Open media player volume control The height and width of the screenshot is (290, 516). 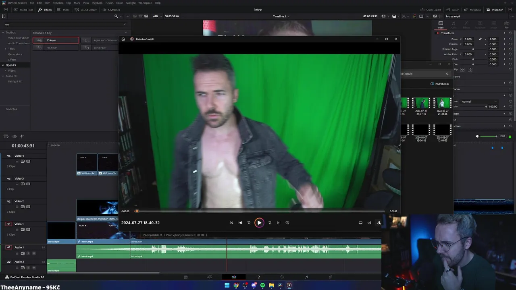point(369,223)
